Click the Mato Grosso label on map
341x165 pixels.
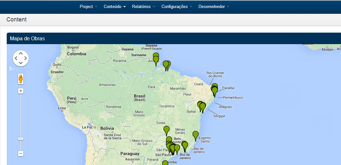pos(139,114)
